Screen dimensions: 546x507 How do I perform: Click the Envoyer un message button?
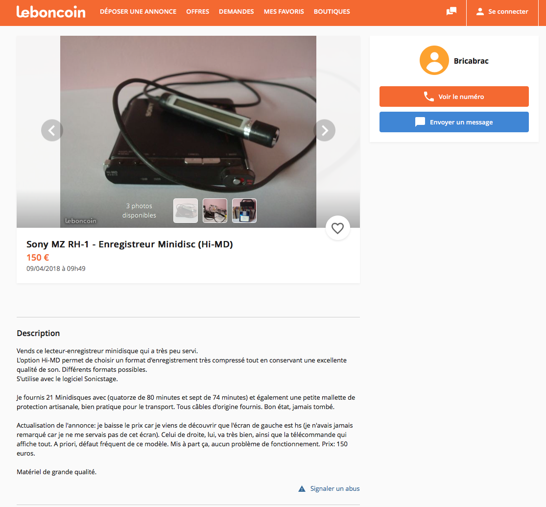(x=454, y=122)
